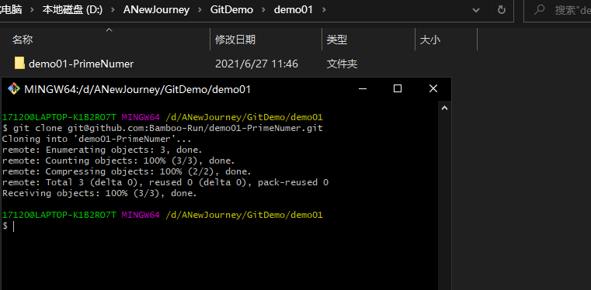The image size is (591, 290).
Task: Click the search magnifier icon
Action: [540, 9]
